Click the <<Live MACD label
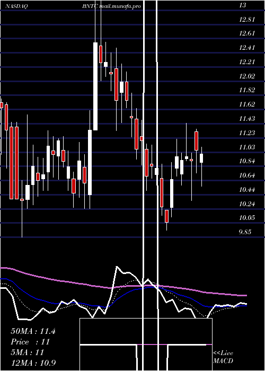The width and height of the screenshot is (265, 371). click(223, 357)
